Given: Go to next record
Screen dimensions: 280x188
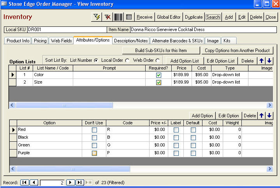Looking at the screenshot, I should click(x=70, y=183).
